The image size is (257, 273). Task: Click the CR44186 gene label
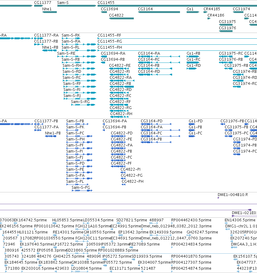[216, 15]
